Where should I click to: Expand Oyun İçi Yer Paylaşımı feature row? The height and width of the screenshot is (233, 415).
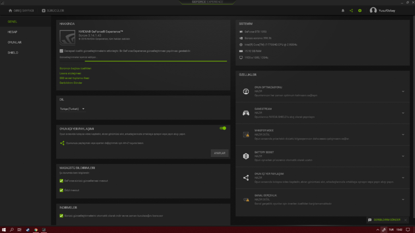point(403,178)
